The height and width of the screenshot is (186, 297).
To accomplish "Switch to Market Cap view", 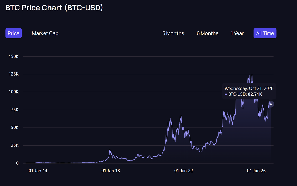I will [x=45, y=33].
